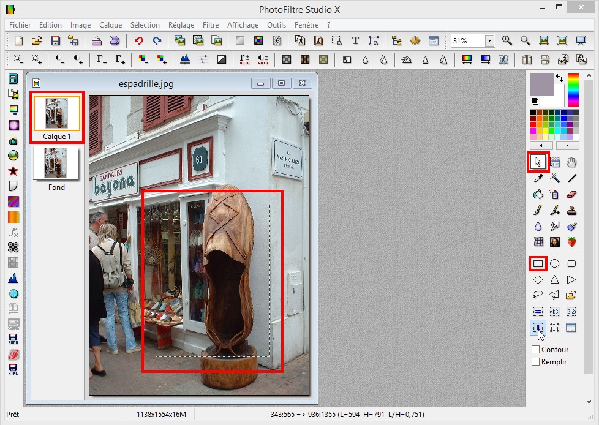Select the Spray can tool
The image size is (599, 425).
coord(555,194)
